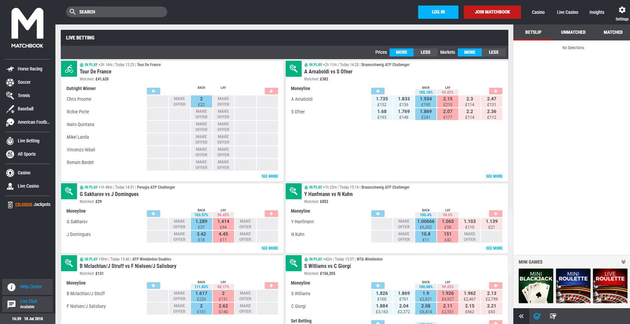Click the circular checkmark icon in bottom bar
This screenshot has width=630, height=324.
[x=537, y=316]
